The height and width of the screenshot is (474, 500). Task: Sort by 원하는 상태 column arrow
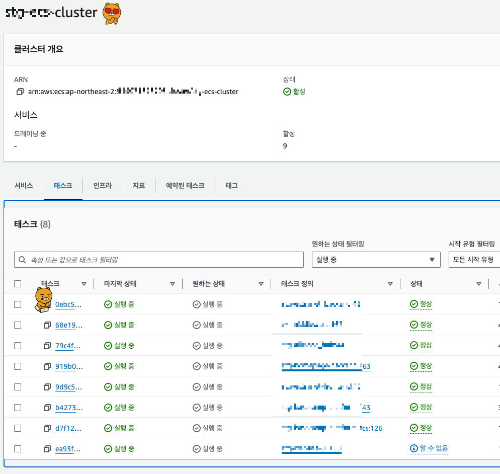tap(261, 284)
